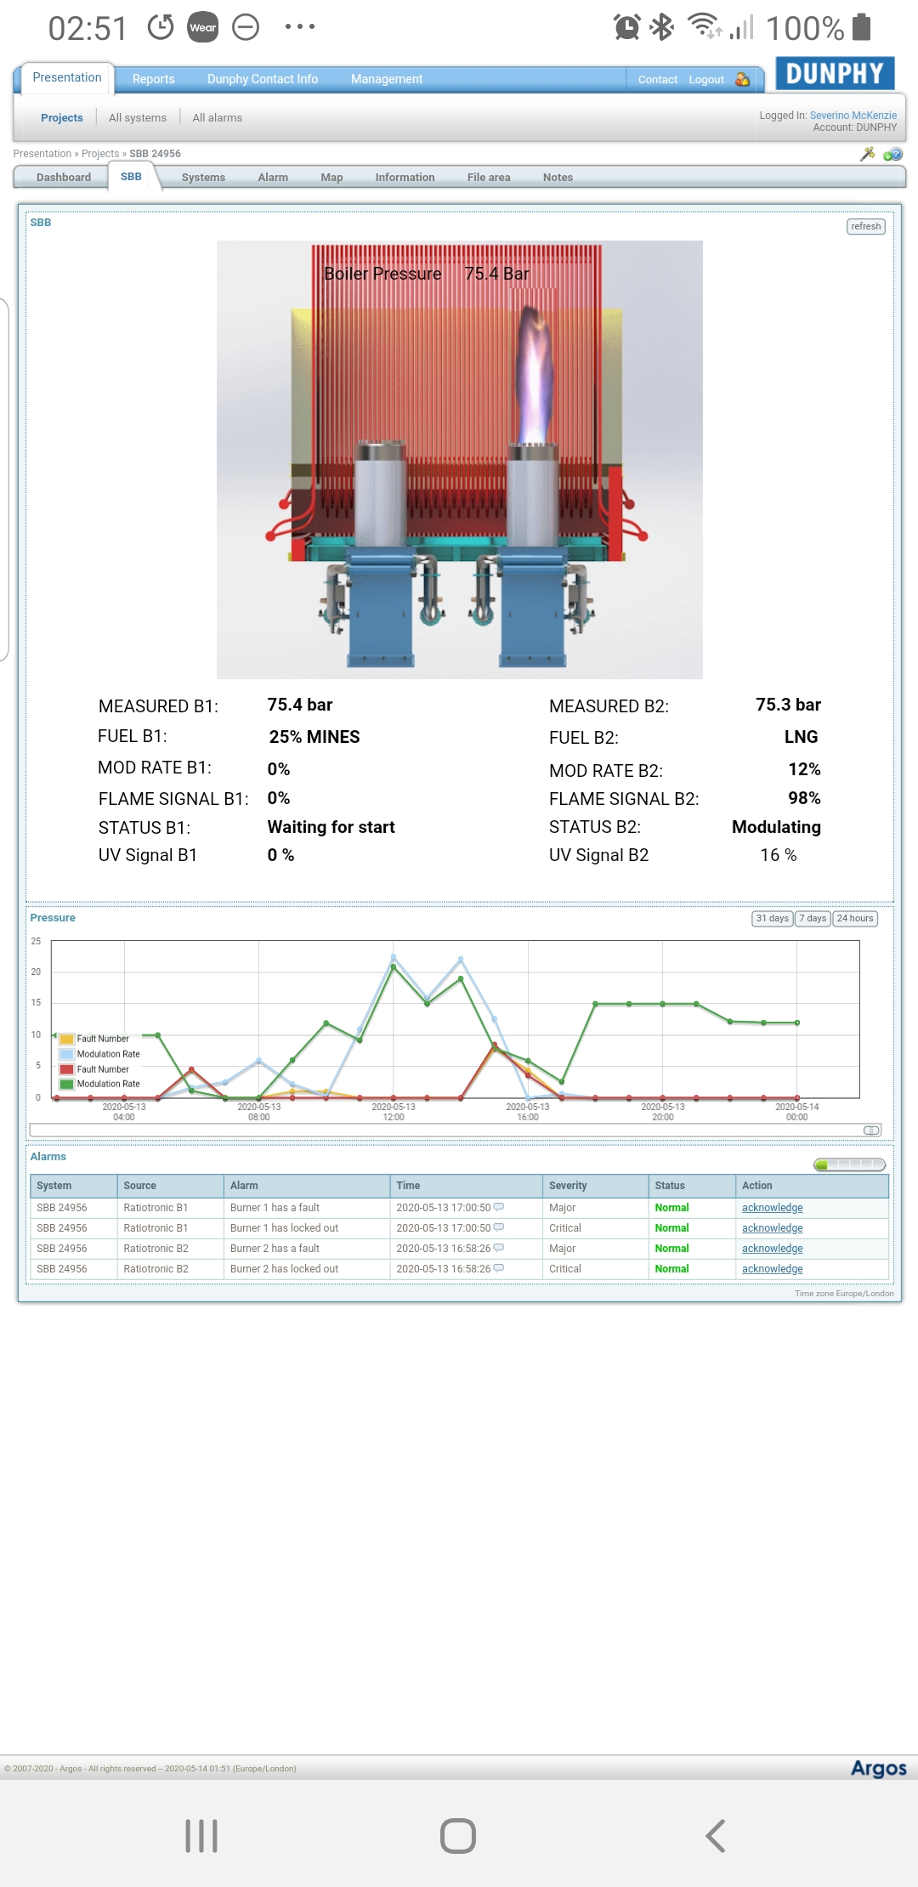Image resolution: width=918 pixels, height=1887 pixels.
Task: Tap the Android recent apps button
Action: coord(201,1836)
